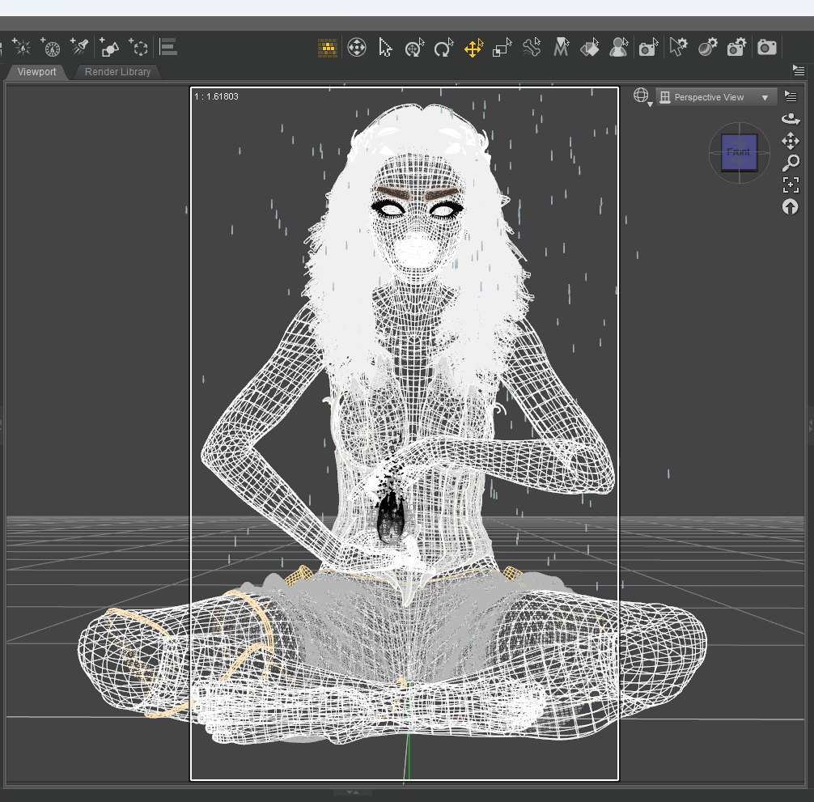The height and width of the screenshot is (802, 814).
Task: Toggle the yellow grid pixel-filter icon
Action: pos(328,48)
